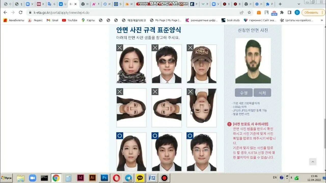Open File Explorer from the taskbar
The height and width of the screenshot is (183, 326).
tap(21, 178)
